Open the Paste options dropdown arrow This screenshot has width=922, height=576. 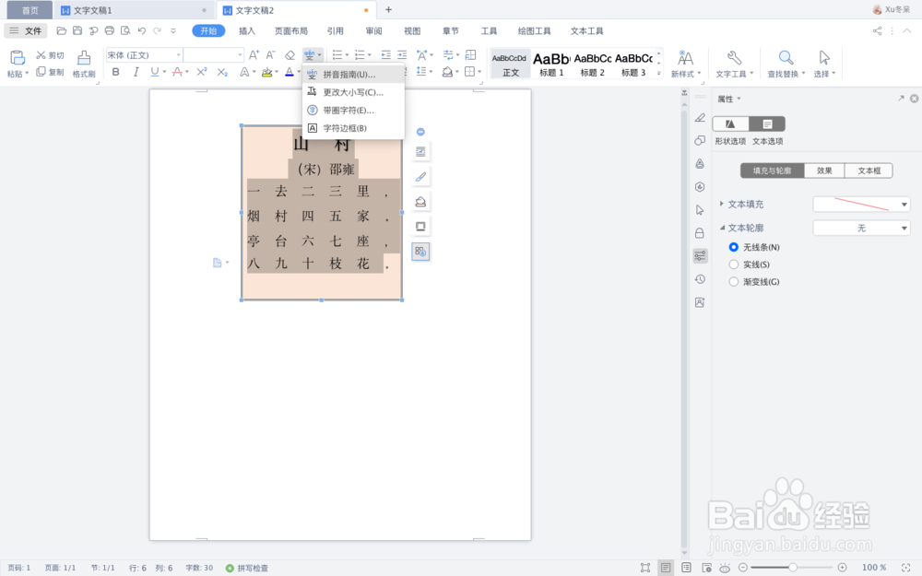(x=27, y=74)
